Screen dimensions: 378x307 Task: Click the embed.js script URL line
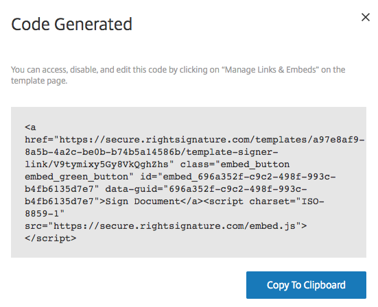(166, 226)
